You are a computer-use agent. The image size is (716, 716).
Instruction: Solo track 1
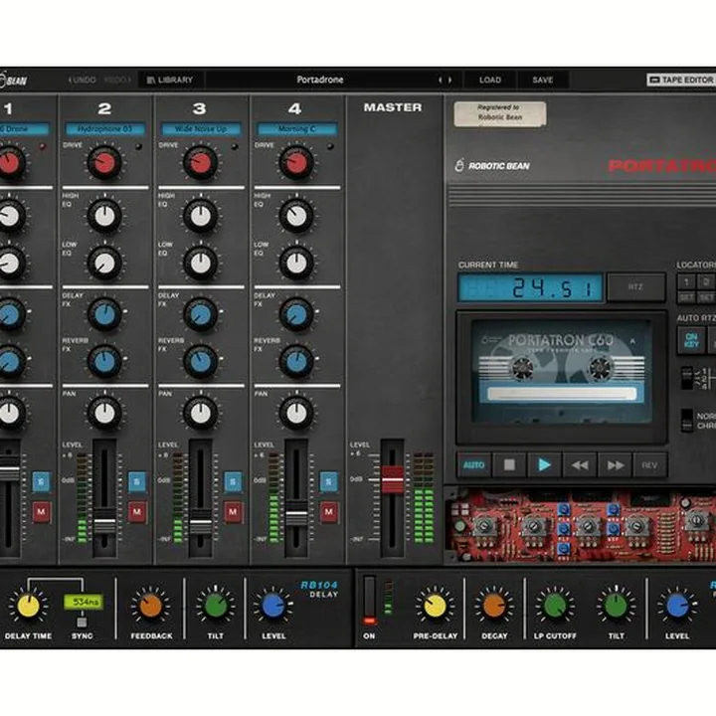pyautogui.click(x=41, y=481)
